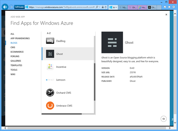
Task: Show the ALL apps category
Action: pos(12,34)
